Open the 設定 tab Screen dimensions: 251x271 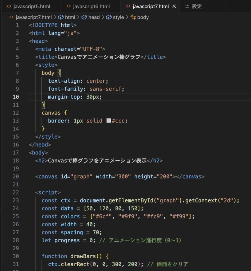tap(197, 6)
